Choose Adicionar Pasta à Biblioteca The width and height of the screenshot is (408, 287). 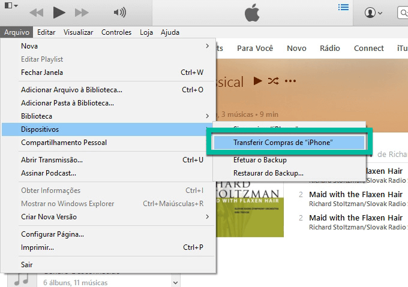coord(109,103)
